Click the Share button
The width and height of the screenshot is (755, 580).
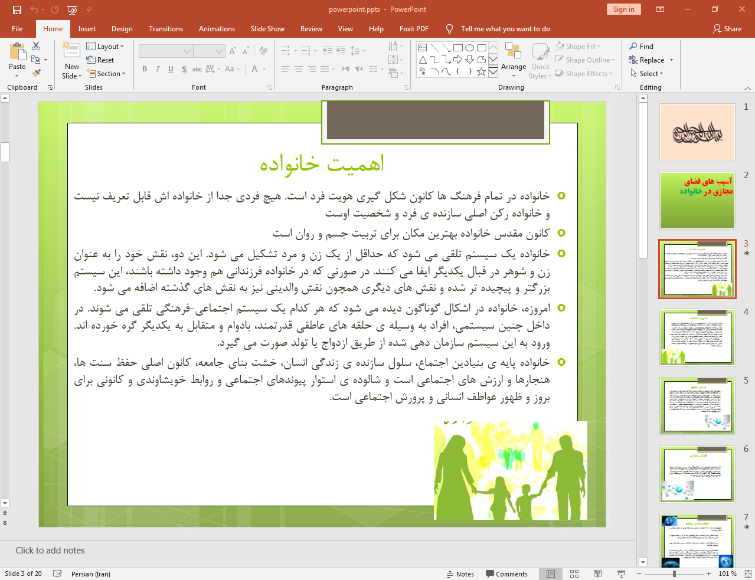[x=727, y=29]
